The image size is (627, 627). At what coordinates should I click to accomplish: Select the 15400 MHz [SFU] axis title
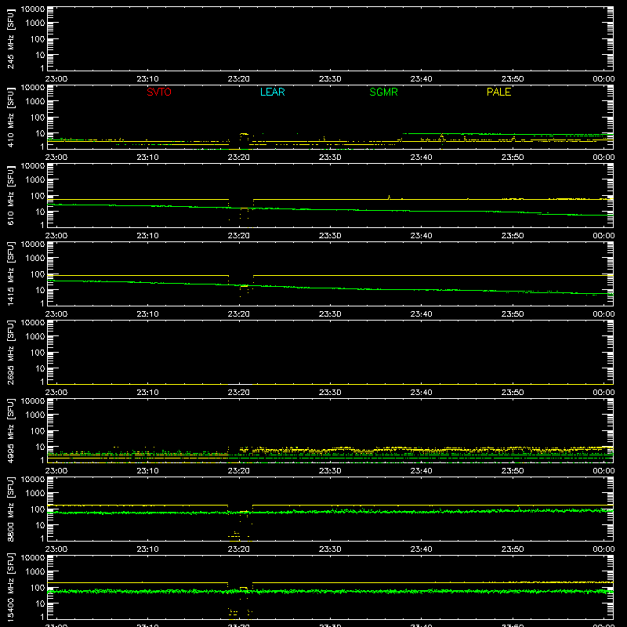(11, 587)
